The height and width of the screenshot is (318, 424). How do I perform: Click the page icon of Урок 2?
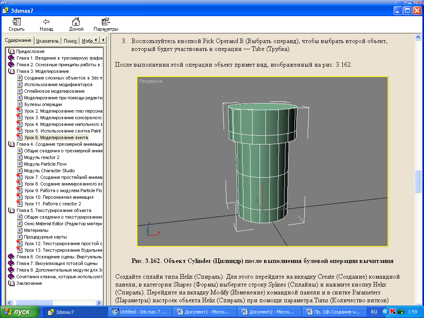tap(19, 111)
